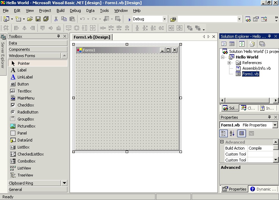Click the Save icon in toolbar

point(38,19)
